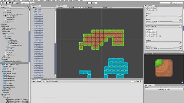Open the Layout dropdown
The height and width of the screenshot is (103, 184).
[177, 3]
